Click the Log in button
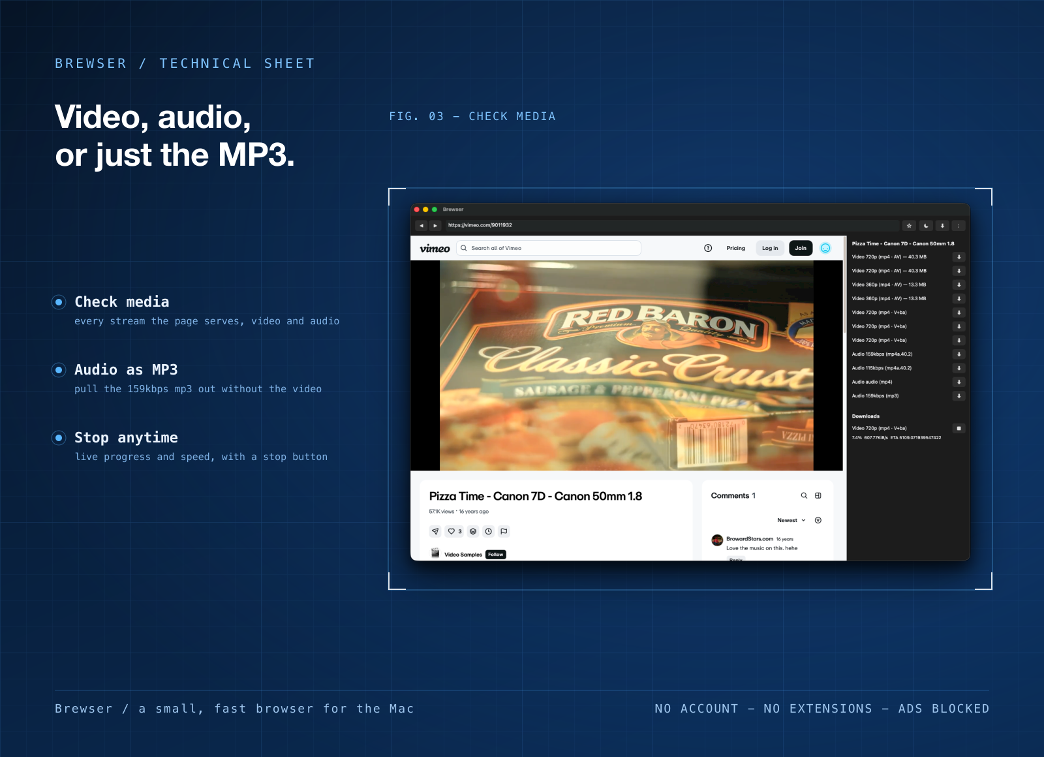The height and width of the screenshot is (757, 1044). pyautogui.click(x=770, y=248)
